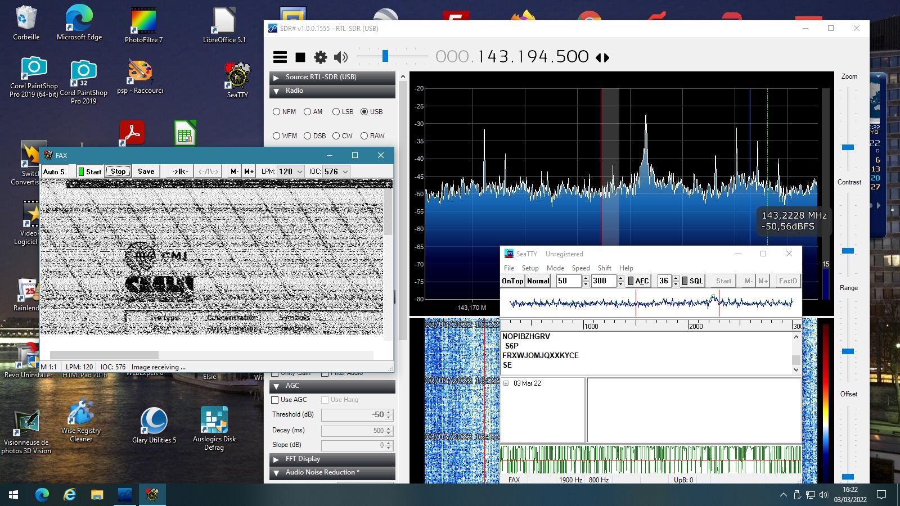Open File Explorer from the taskbar
Image resolution: width=900 pixels, height=506 pixels.
coord(97,495)
